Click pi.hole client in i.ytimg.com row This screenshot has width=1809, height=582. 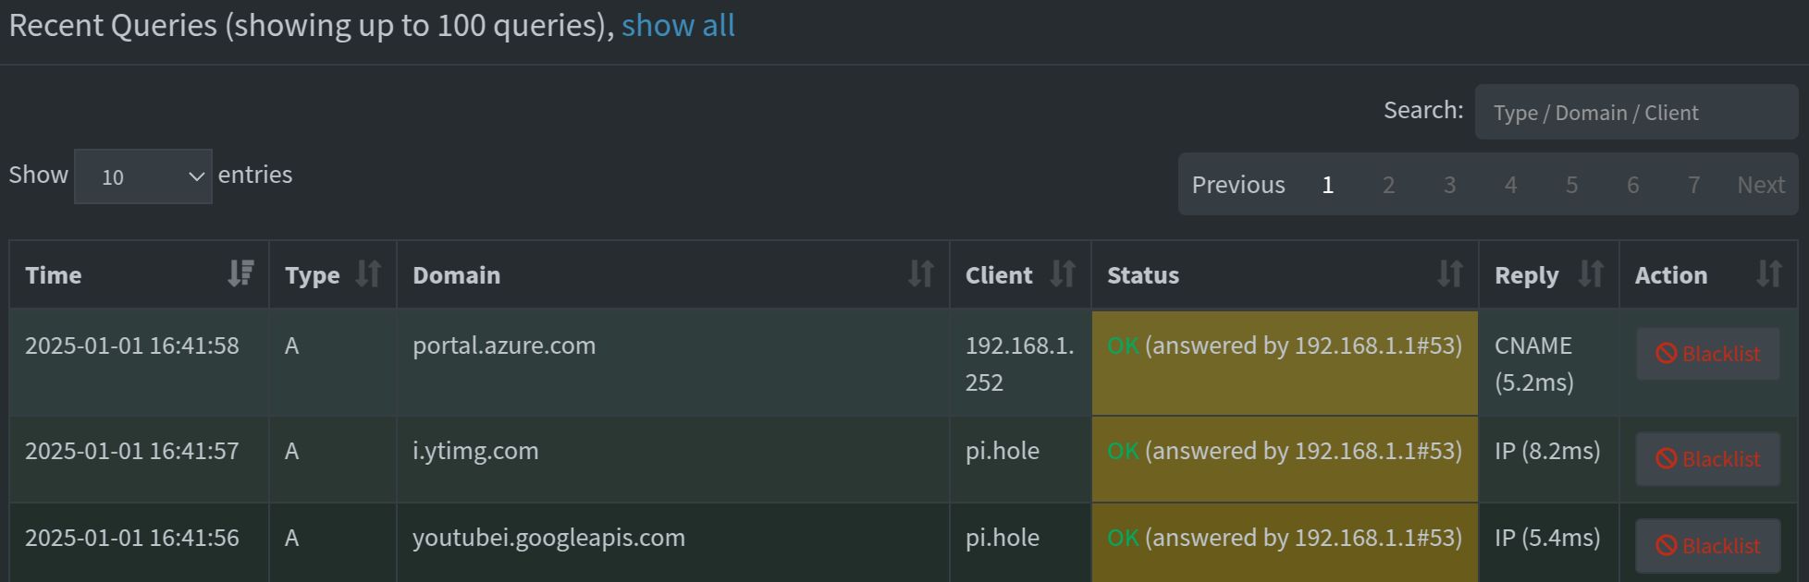pyautogui.click(x=1003, y=451)
